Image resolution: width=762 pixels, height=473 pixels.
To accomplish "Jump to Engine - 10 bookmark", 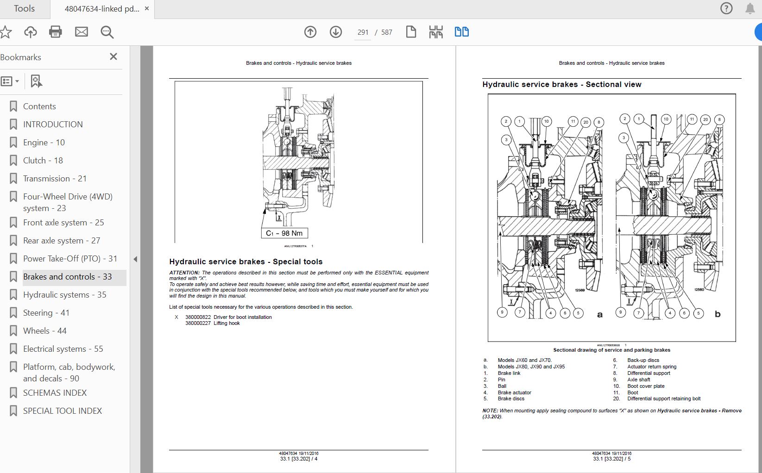I will tap(44, 143).
